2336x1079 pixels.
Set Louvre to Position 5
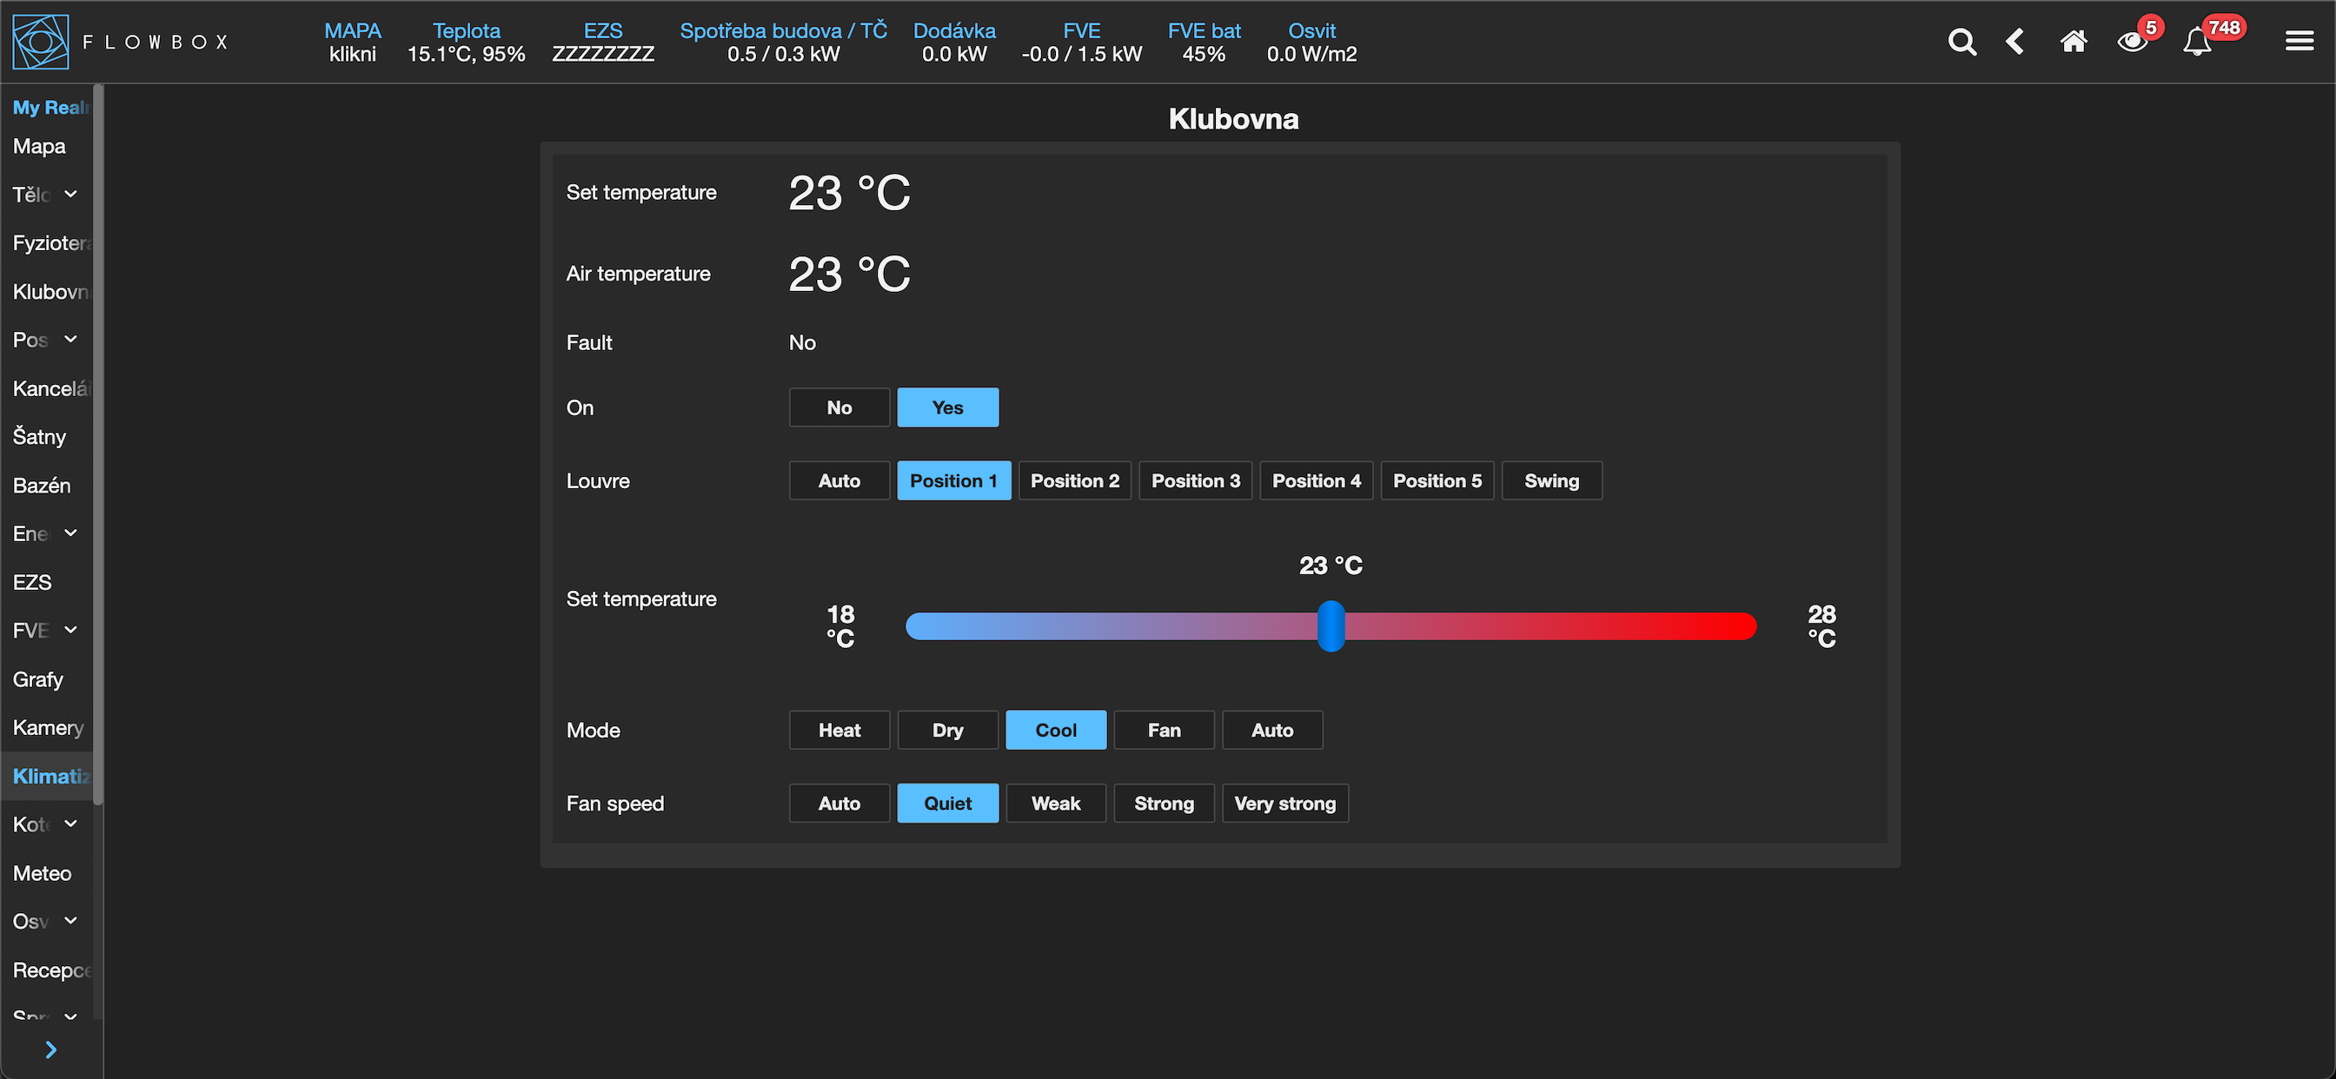click(1437, 480)
